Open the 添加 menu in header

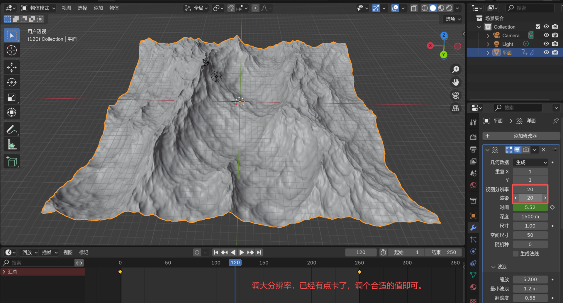click(x=98, y=8)
